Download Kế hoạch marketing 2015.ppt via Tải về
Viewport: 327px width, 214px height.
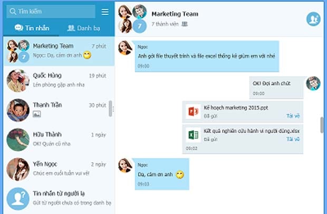click(x=293, y=116)
